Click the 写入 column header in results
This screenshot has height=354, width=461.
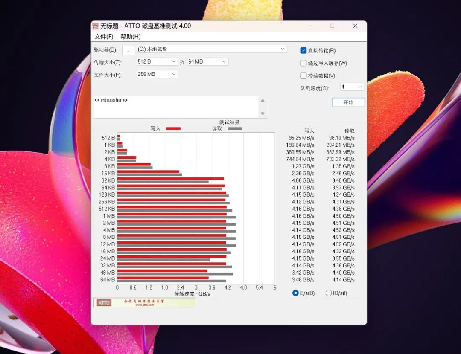pyautogui.click(x=309, y=131)
